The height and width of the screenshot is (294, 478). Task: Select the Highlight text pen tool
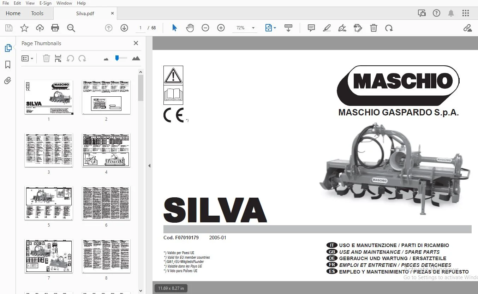pos(327,28)
